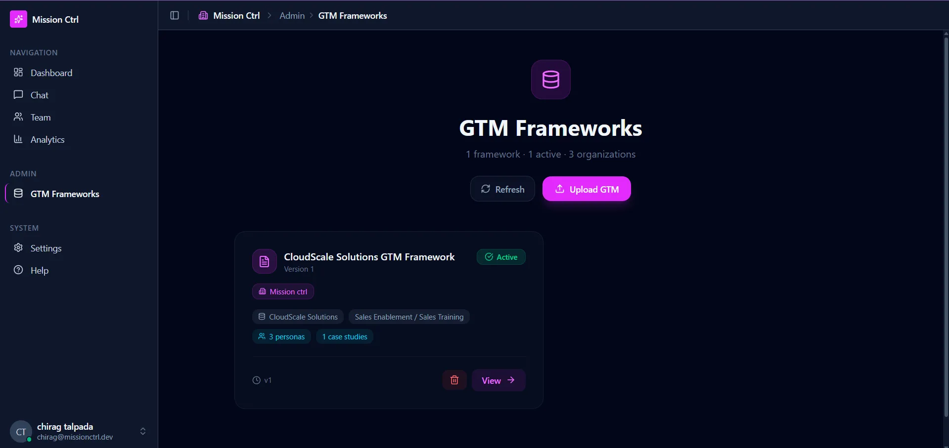Viewport: 949px width, 448px height.
Task: Click the Mission Ctrl rocket logo icon
Action: pos(18,19)
